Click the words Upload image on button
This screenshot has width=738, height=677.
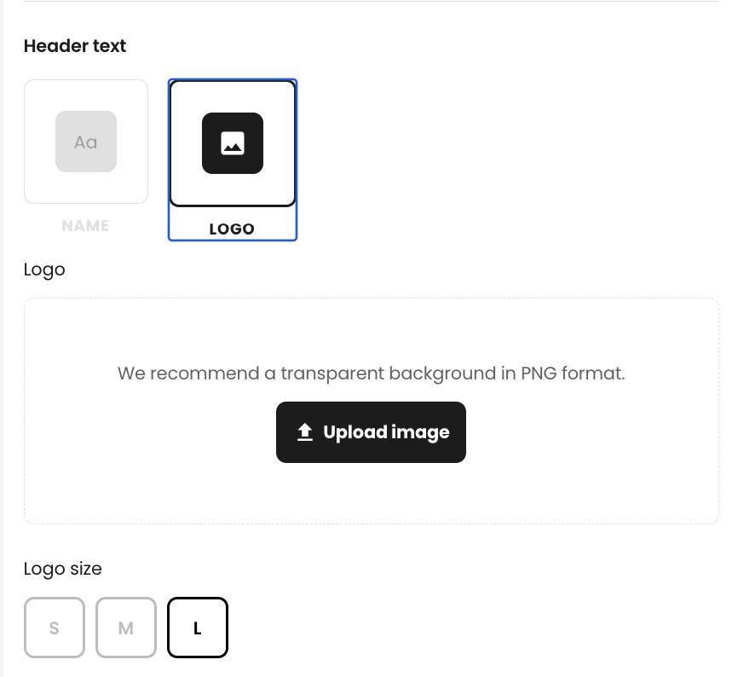[x=386, y=432]
